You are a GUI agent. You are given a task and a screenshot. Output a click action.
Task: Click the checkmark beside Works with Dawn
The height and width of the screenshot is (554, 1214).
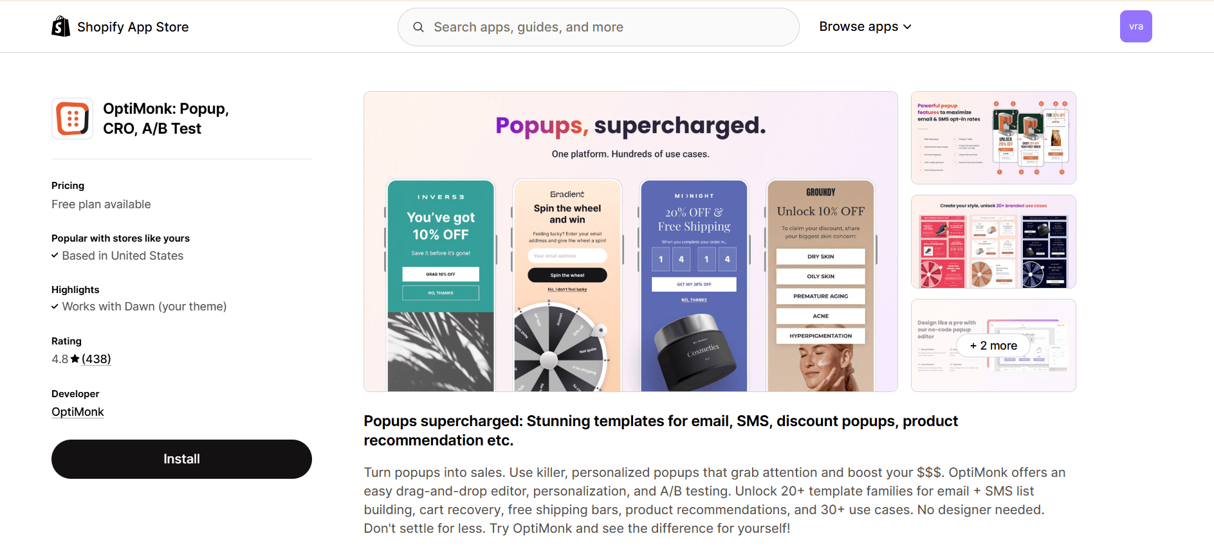coord(55,307)
